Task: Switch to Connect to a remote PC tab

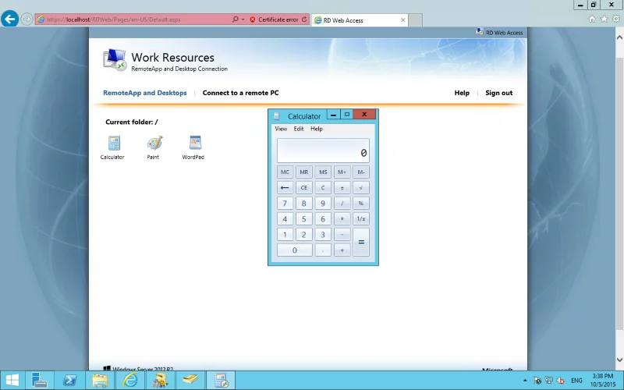Action: click(x=240, y=93)
